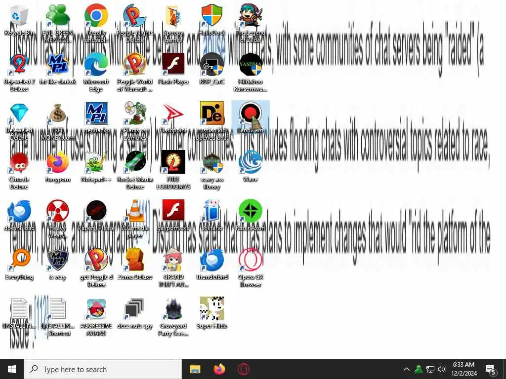Select the EVIL GREEN MEN CO desktop icon
506x379 pixels.
point(57,16)
